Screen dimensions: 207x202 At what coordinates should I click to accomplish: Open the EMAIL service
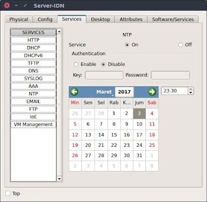(34, 101)
